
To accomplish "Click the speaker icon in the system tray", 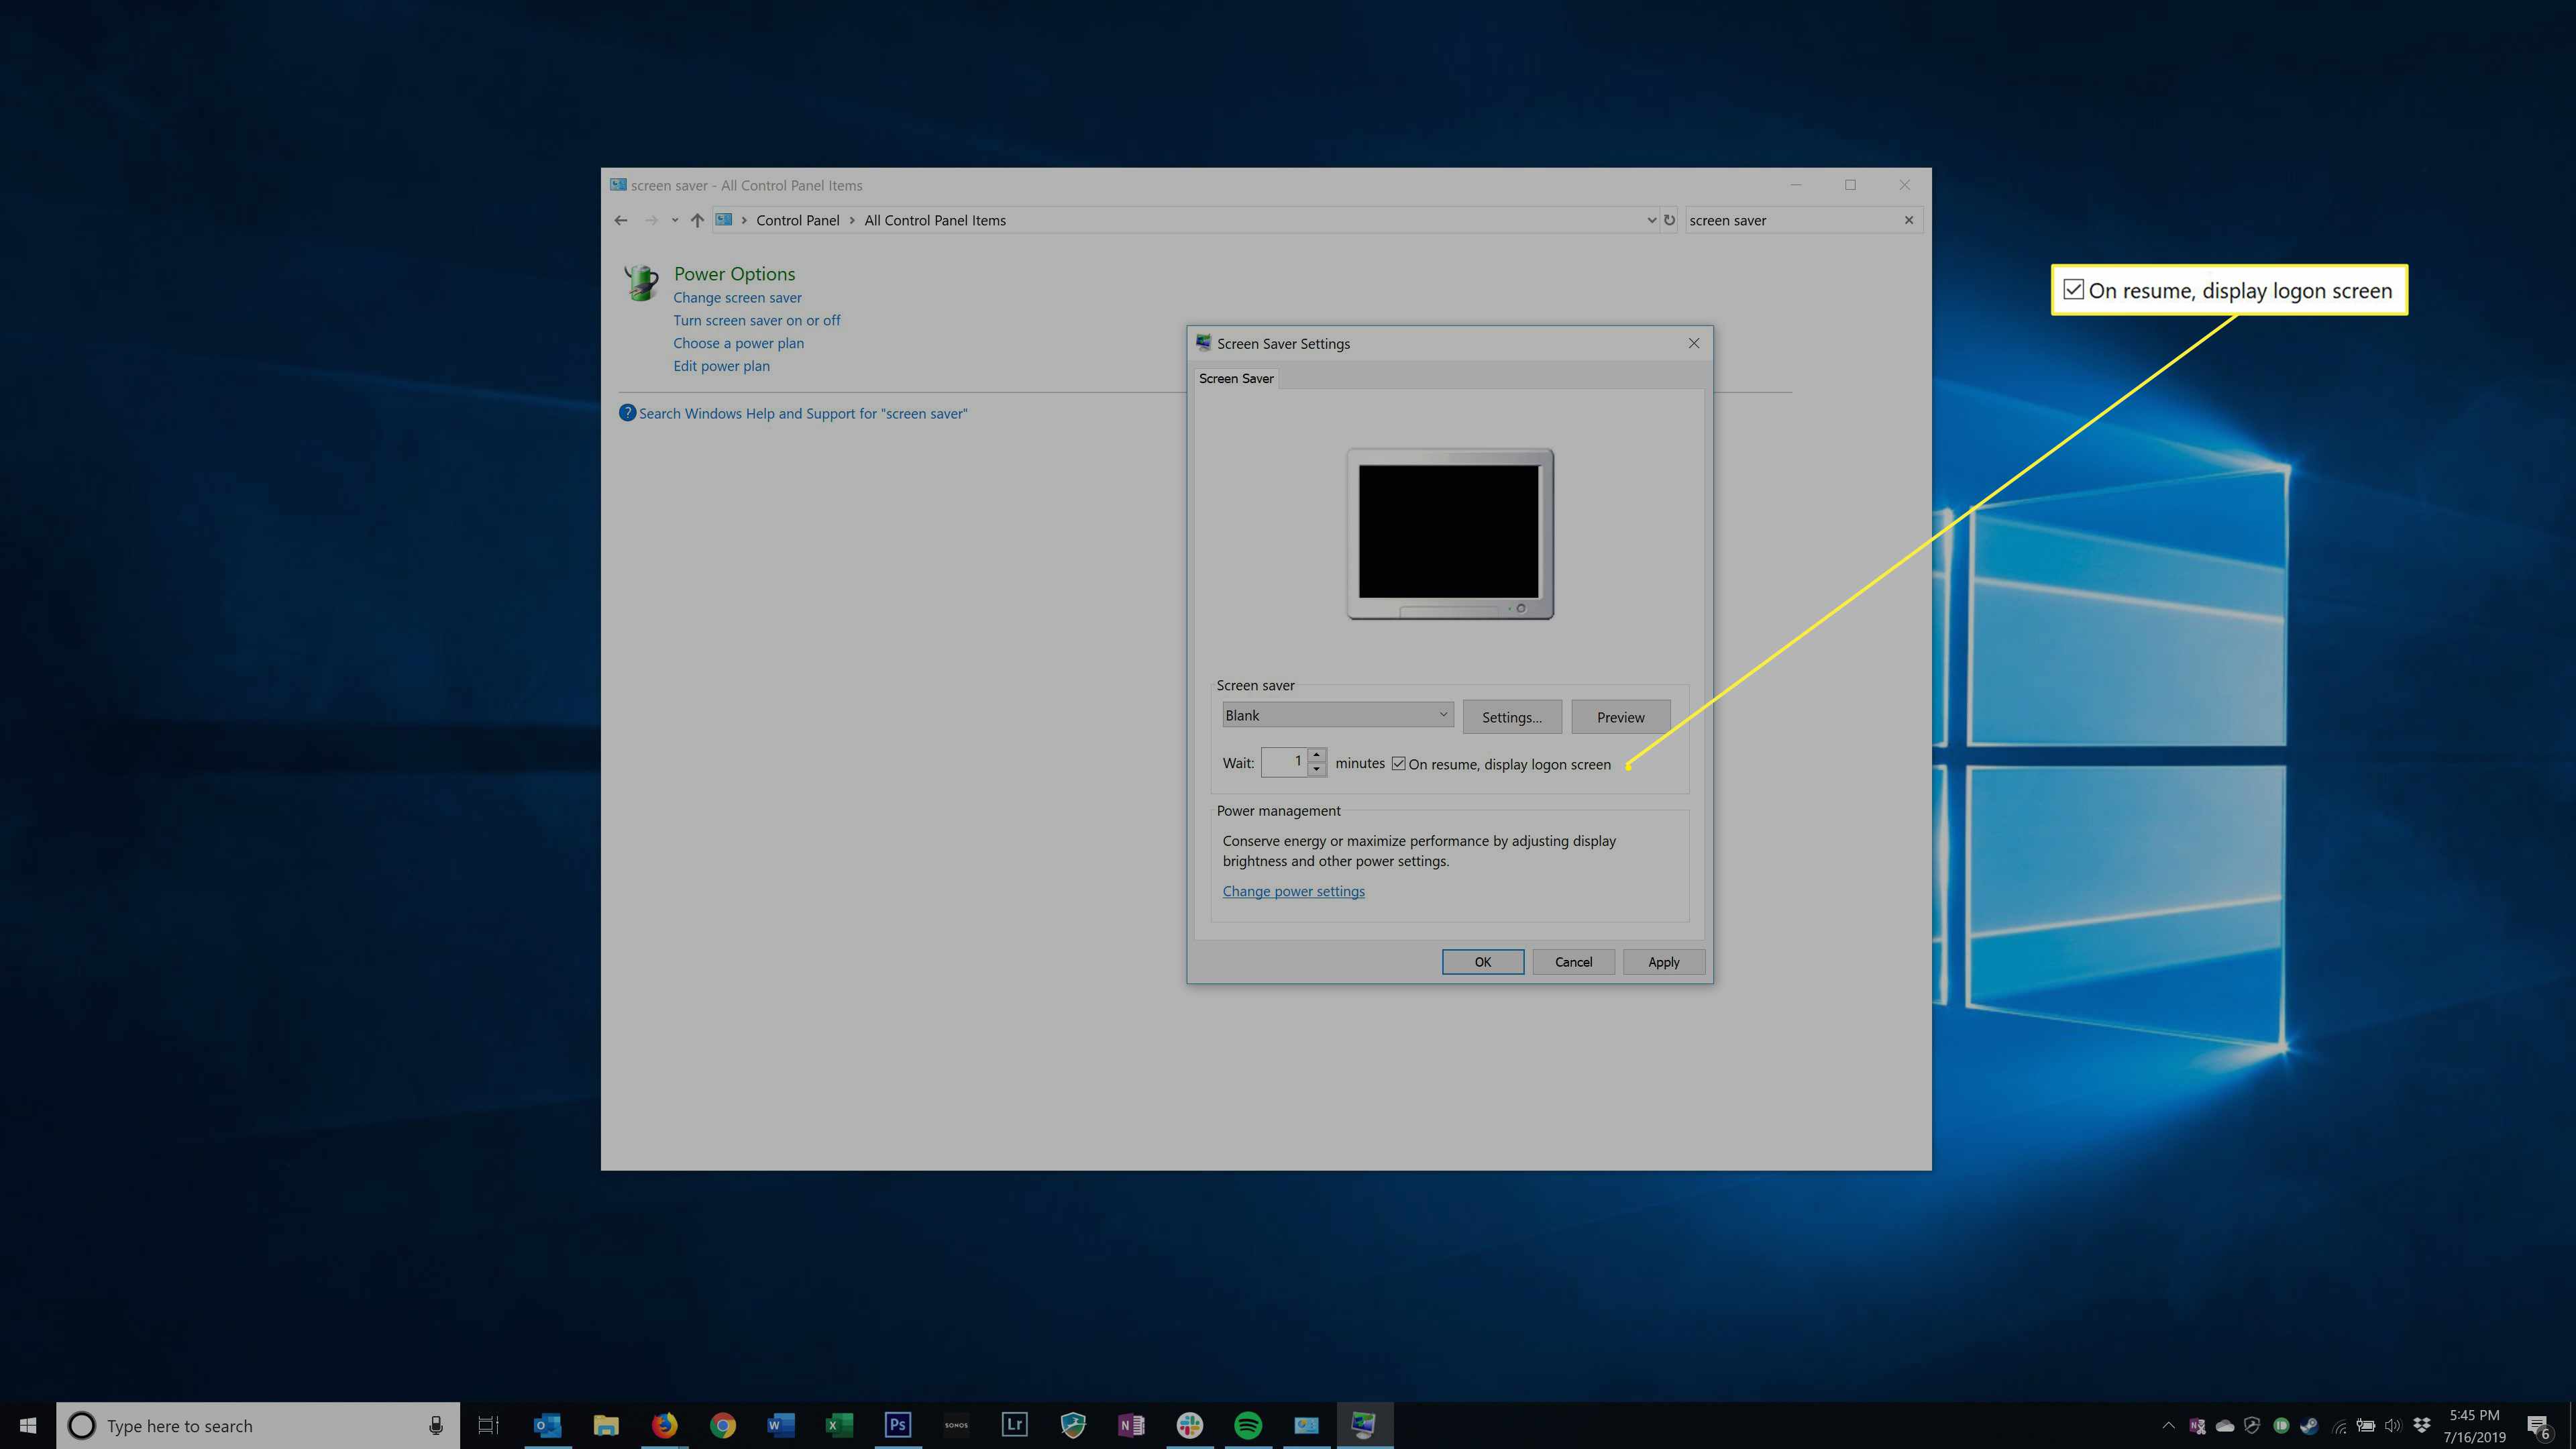I will [2394, 1426].
